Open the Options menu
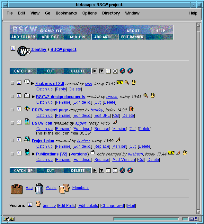 point(90,13)
